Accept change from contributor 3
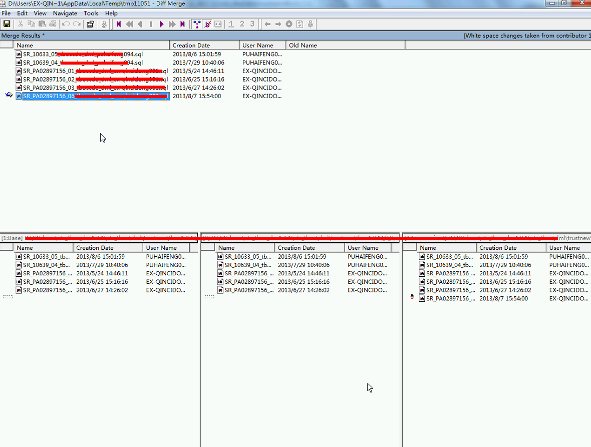This screenshot has width=591, height=447. pos(252,24)
